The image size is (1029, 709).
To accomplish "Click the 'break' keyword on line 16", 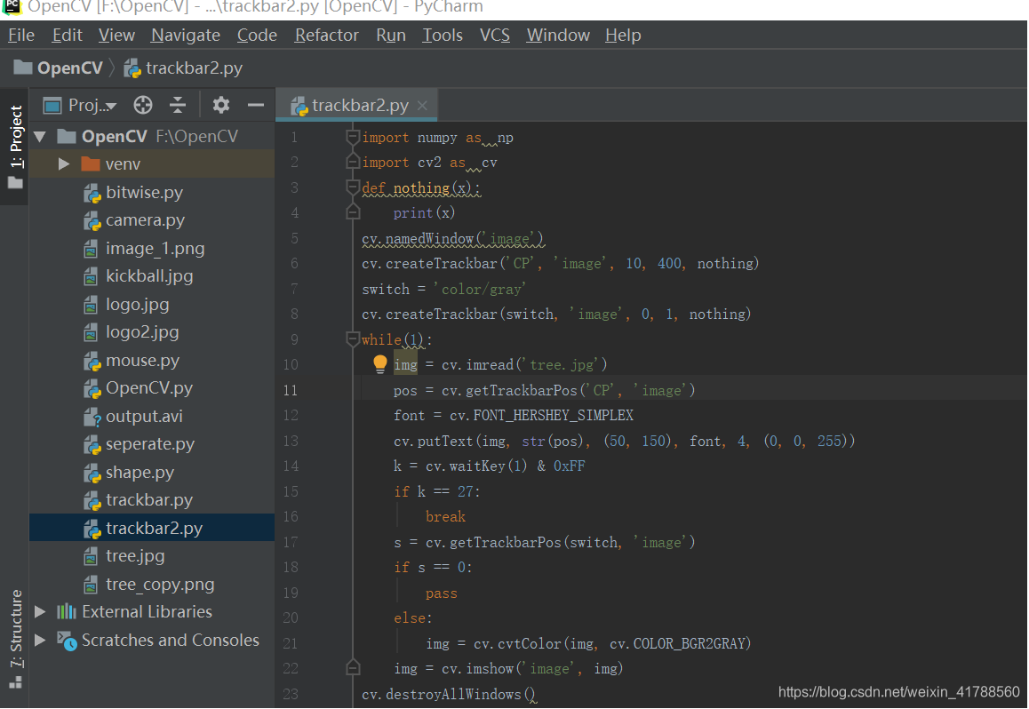I will tap(445, 517).
